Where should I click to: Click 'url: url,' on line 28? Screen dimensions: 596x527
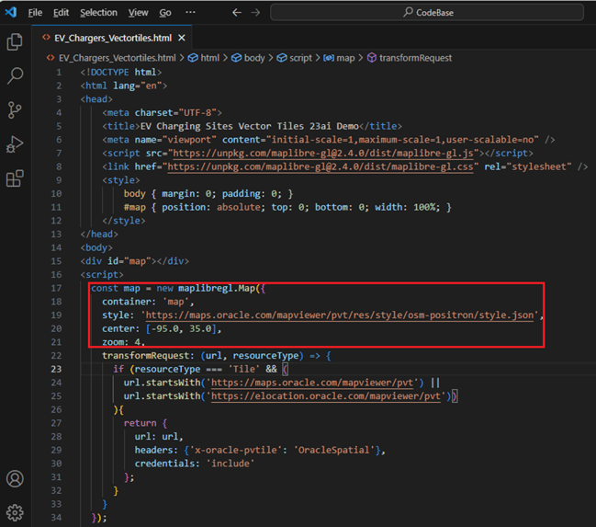[x=159, y=436]
